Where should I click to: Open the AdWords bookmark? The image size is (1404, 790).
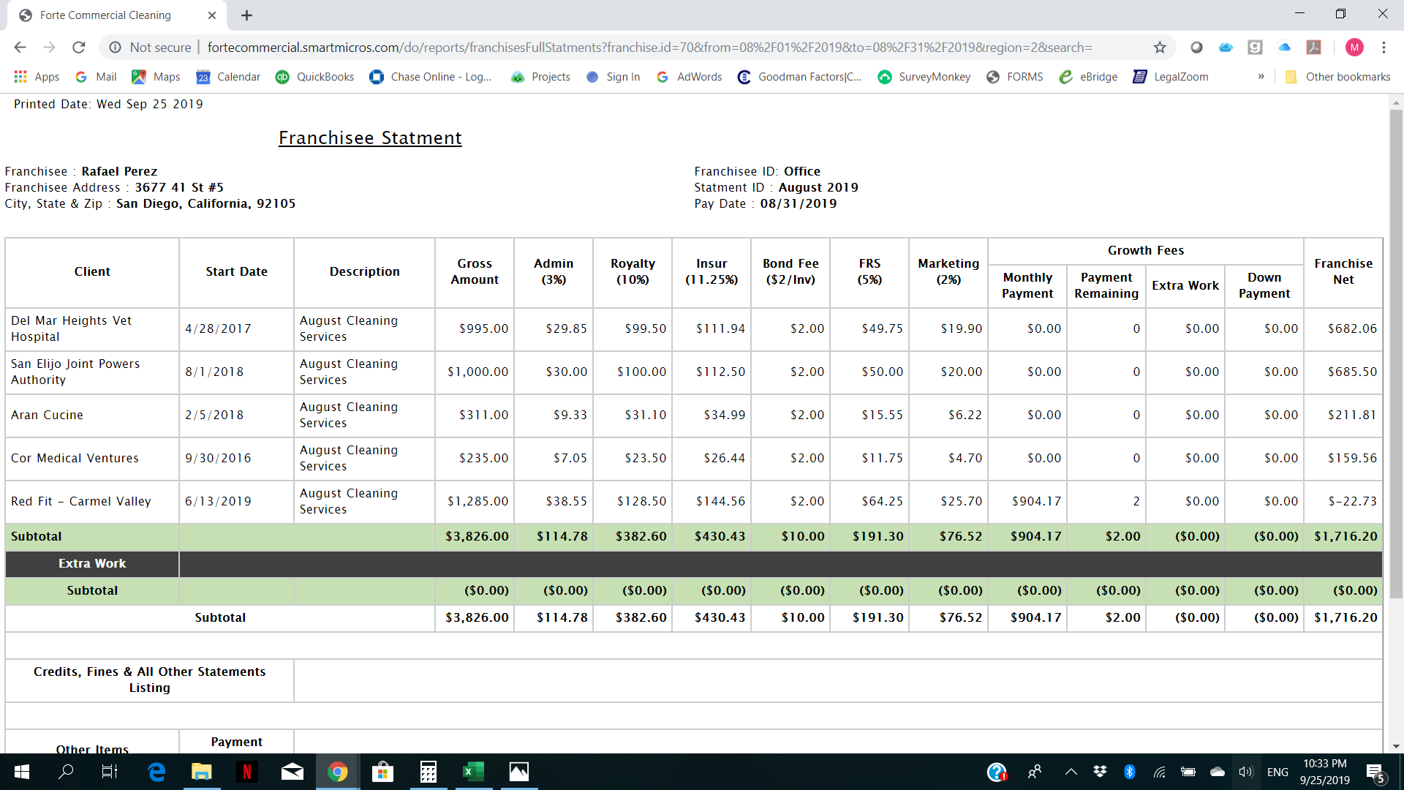tap(690, 77)
